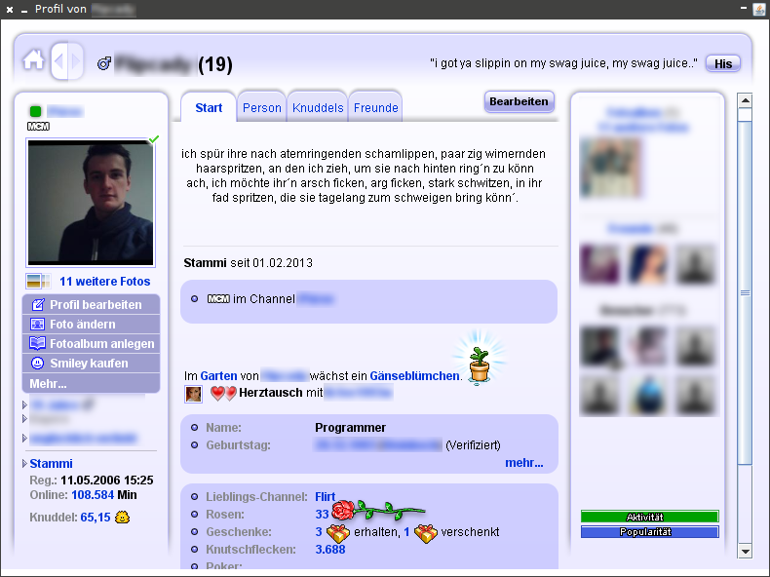Screen dimensions: 770x577
Task: Click the Stammi seit 01.02.2013 text
Action: pyautogui.click(x=248, y=263)
